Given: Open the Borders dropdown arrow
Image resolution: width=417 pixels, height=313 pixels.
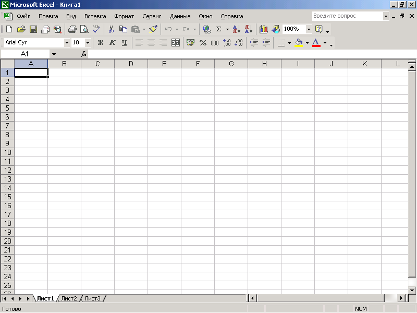Looking at the screenshot, I should [x=289, y=43].
